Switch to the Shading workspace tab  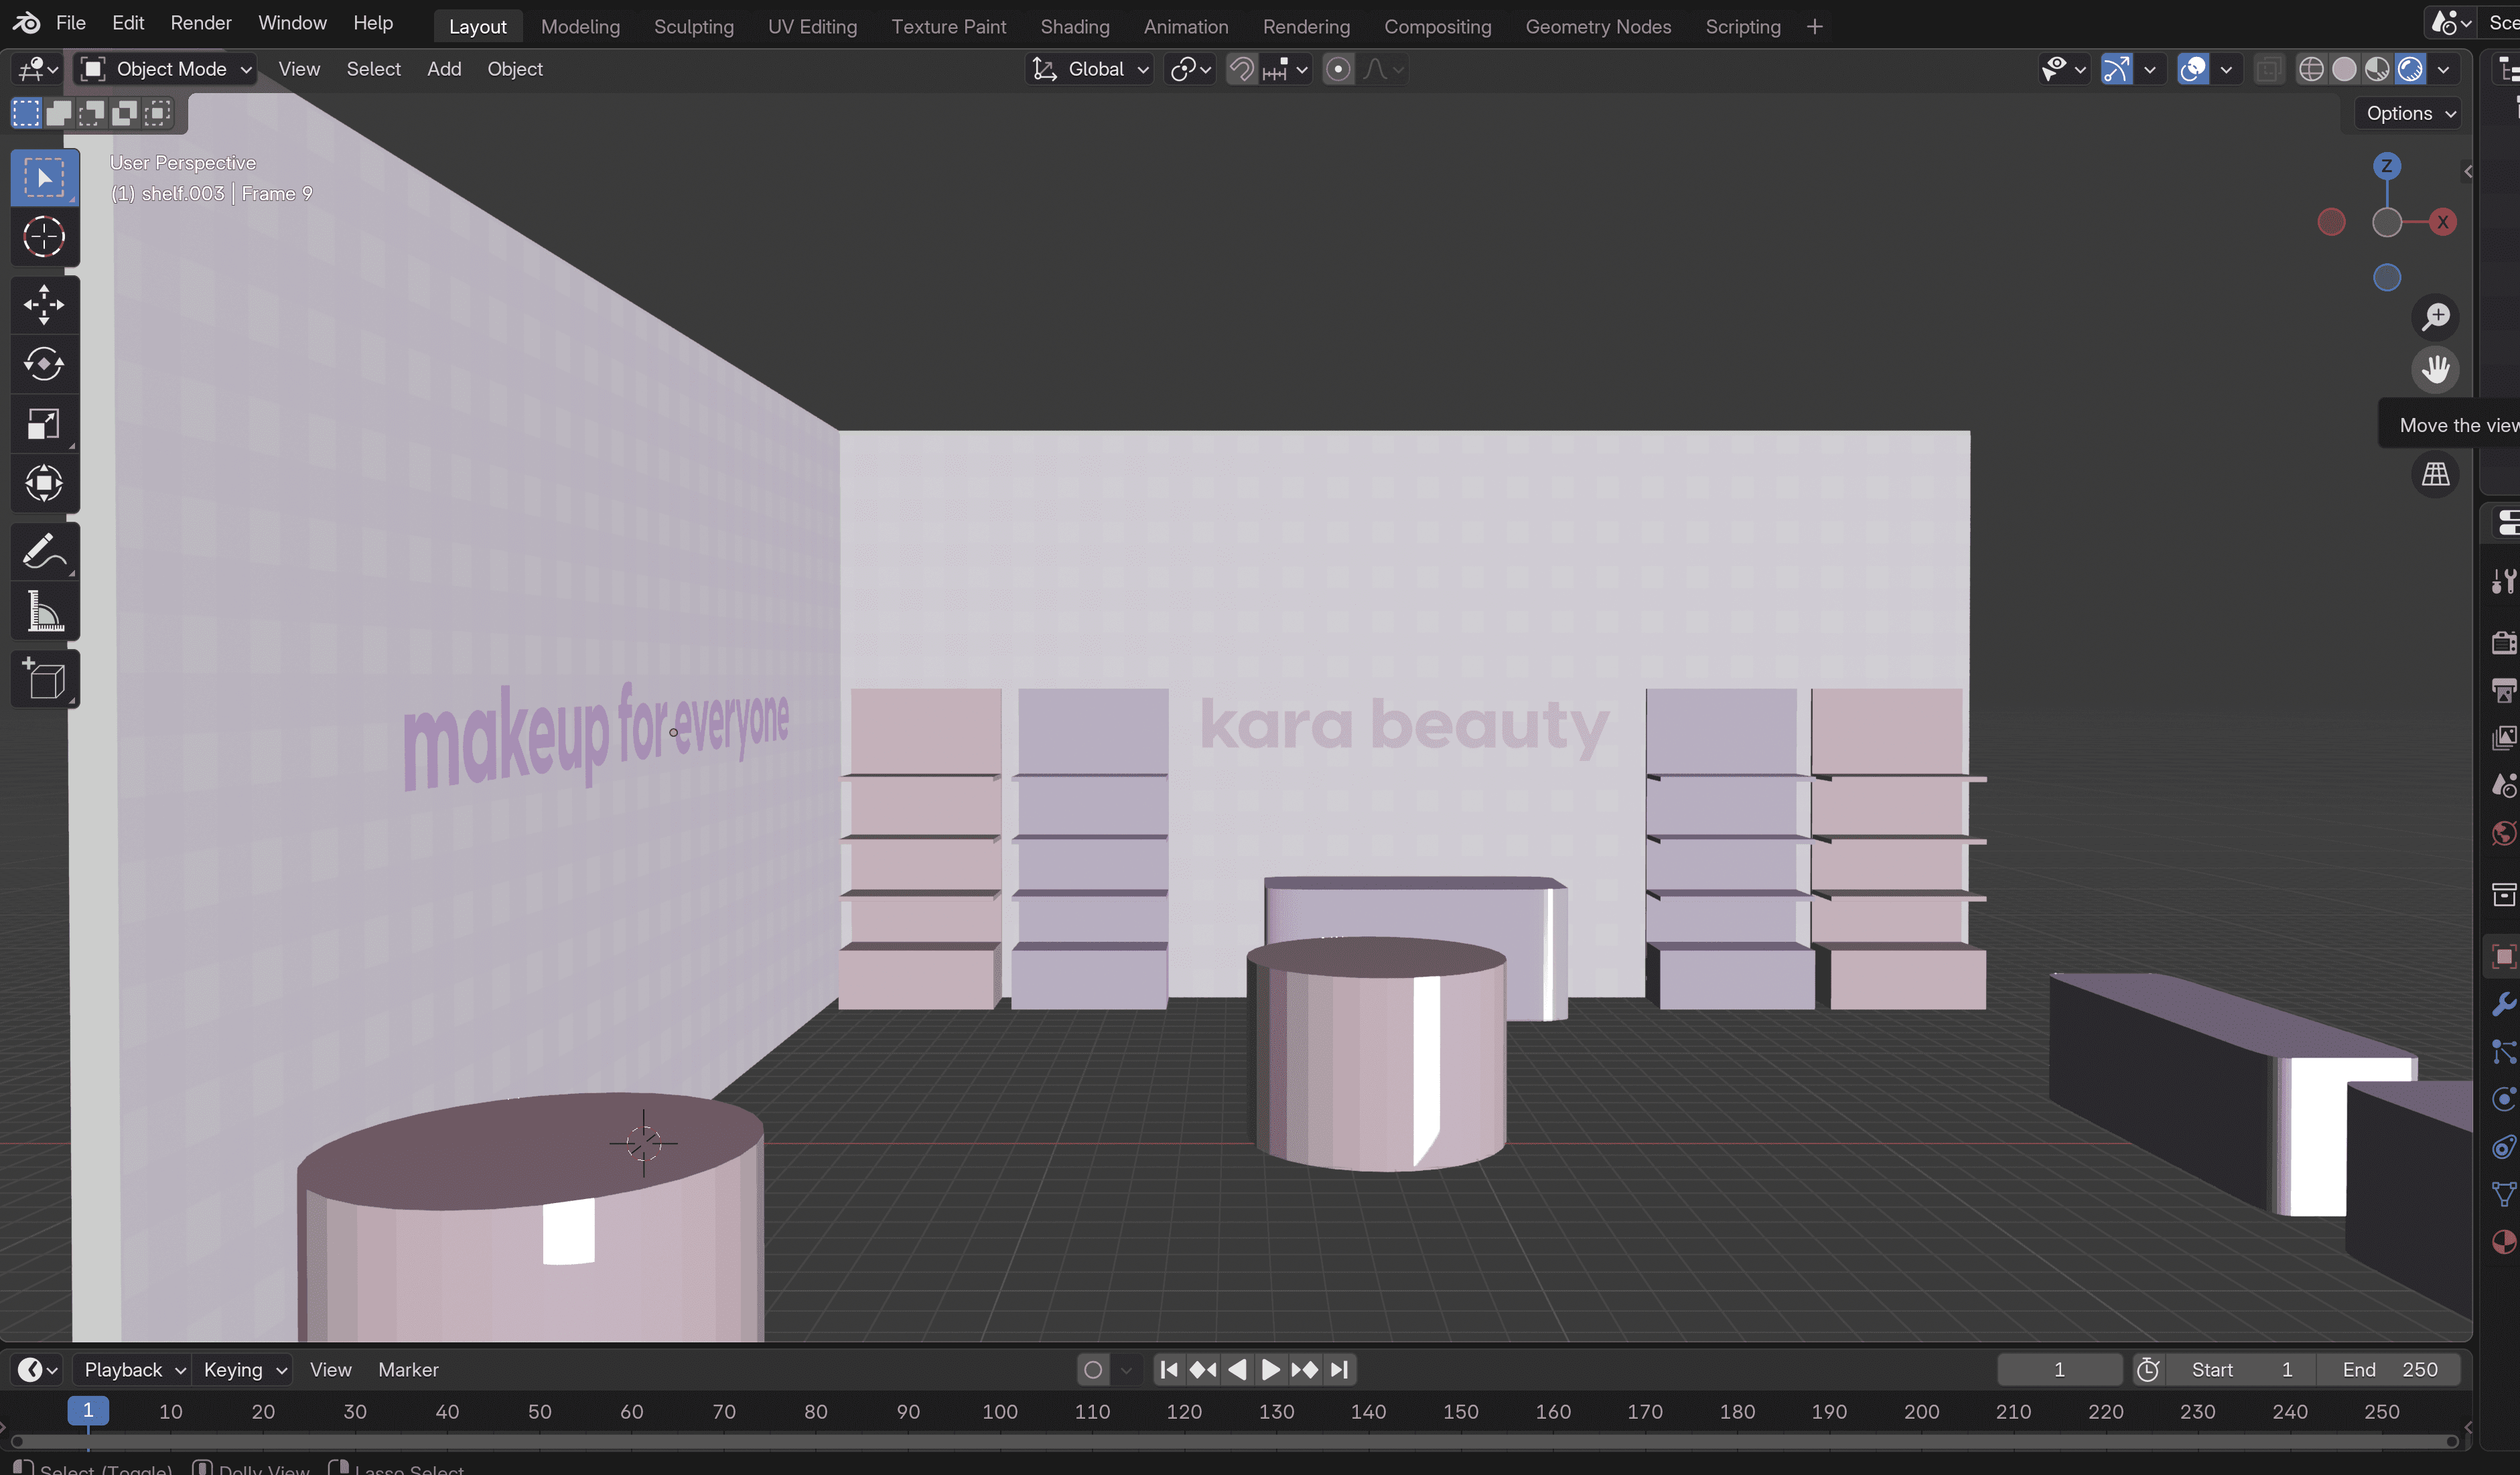1074,26
